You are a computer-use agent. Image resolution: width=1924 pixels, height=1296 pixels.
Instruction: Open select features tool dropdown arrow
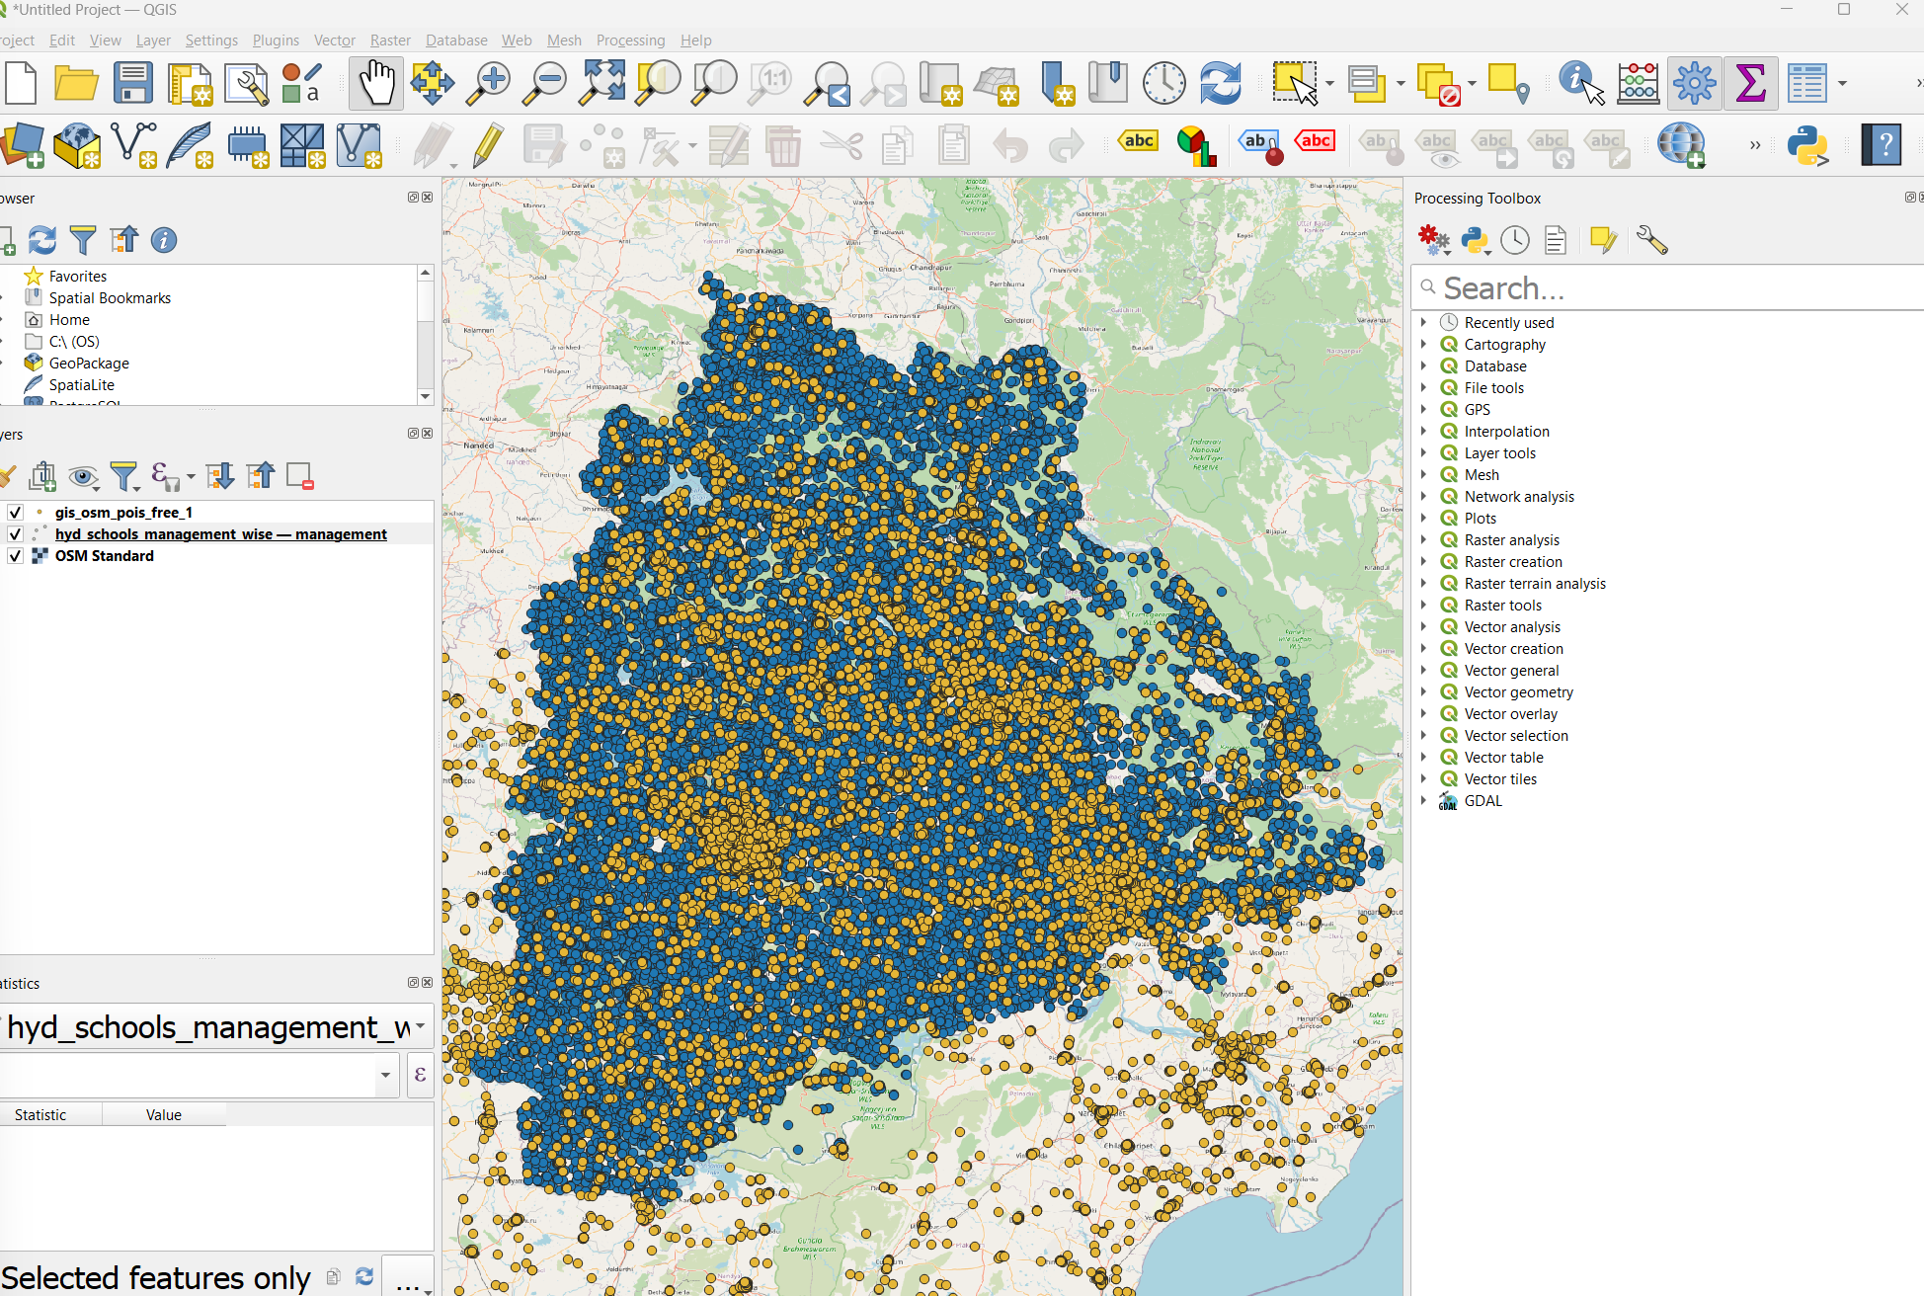tap(1330, 83)
